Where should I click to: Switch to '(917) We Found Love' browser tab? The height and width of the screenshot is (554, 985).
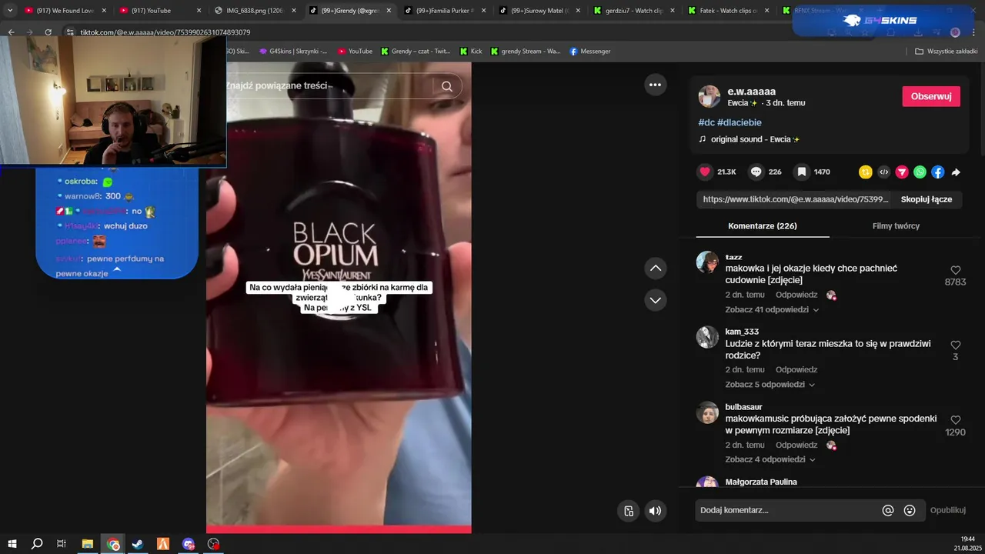point(65,11)
